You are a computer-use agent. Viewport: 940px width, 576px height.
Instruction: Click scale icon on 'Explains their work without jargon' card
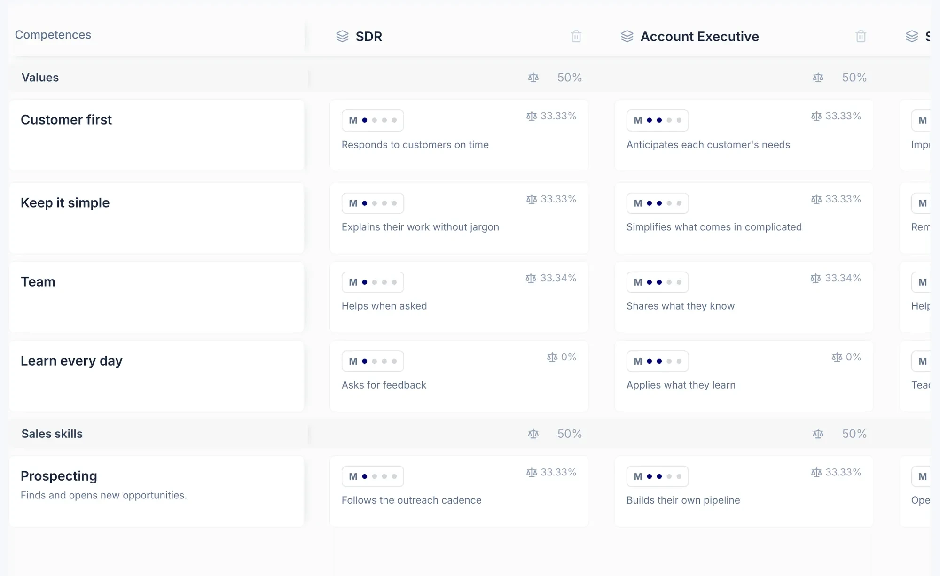(532, 199)
